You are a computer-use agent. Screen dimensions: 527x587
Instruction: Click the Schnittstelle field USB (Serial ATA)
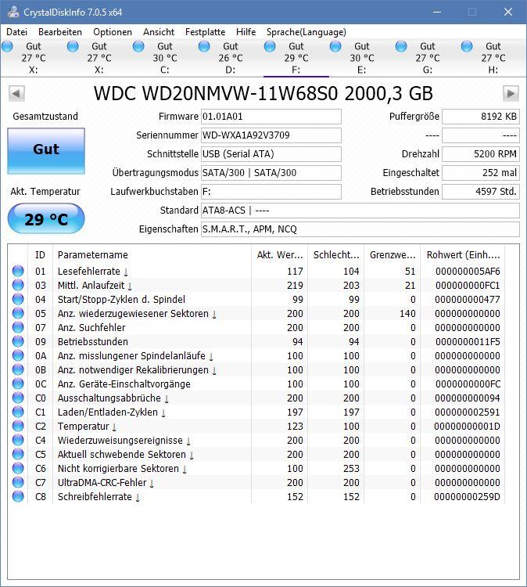point(271,154)
